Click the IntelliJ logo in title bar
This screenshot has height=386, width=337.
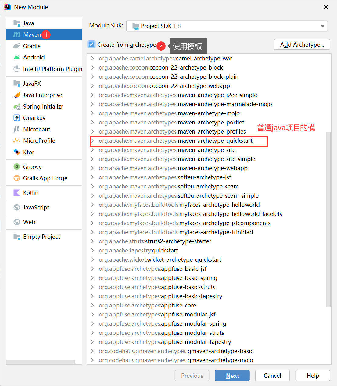[x=7, y=7]
